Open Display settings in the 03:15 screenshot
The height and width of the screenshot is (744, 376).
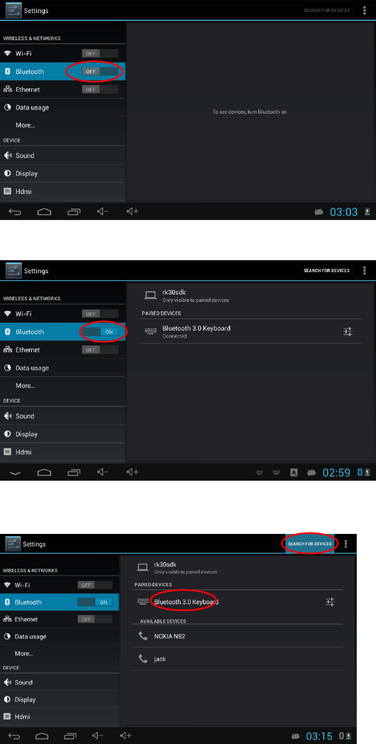pyautogui.click(x=59, y=700)
